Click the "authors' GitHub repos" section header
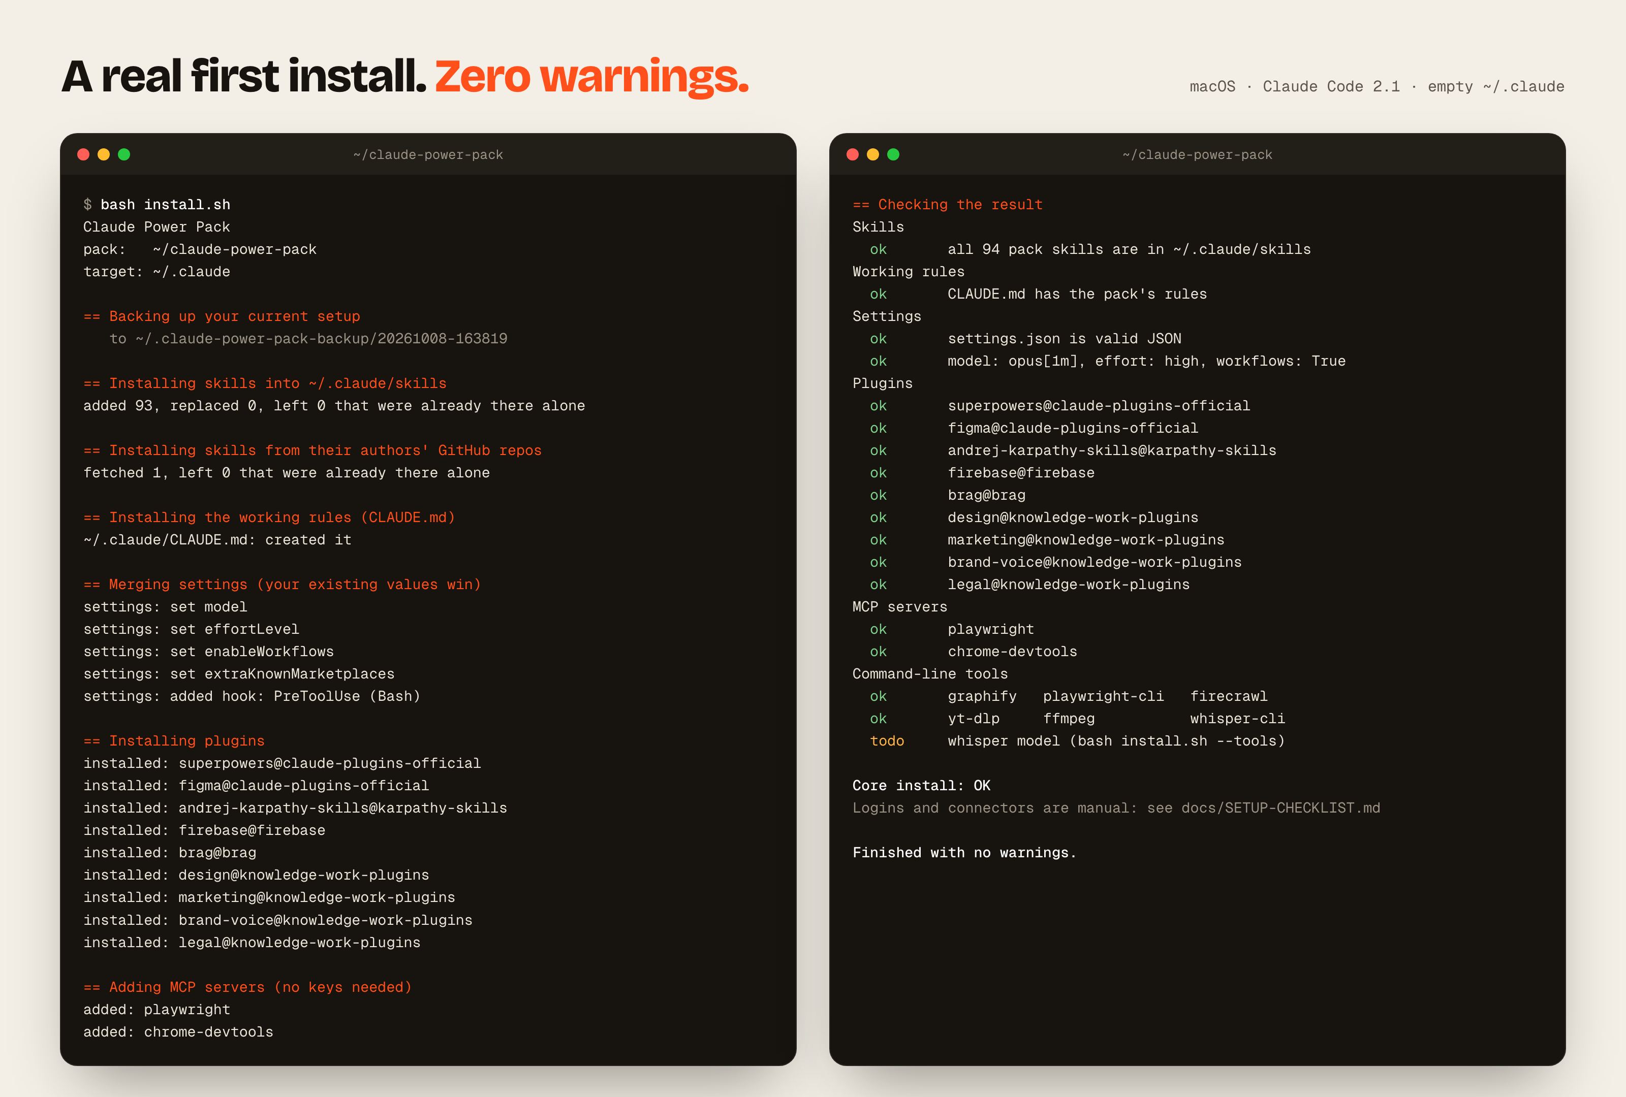This screenshot has height=1097, width=1626. (312, 451)
